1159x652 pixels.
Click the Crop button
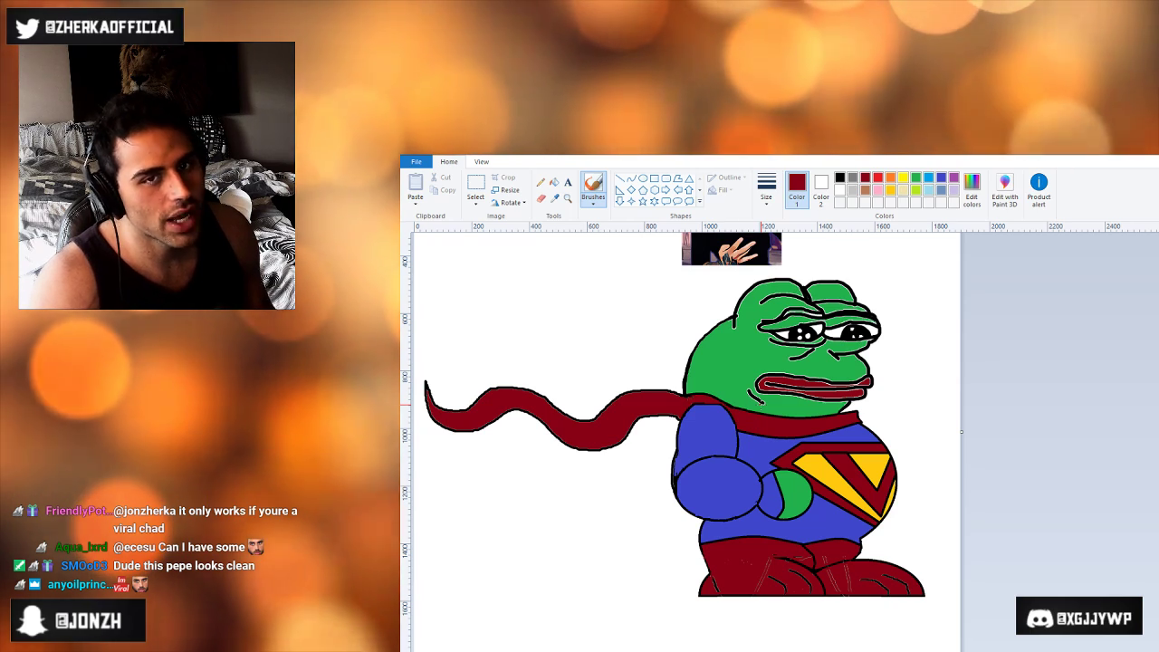(503, 177)
